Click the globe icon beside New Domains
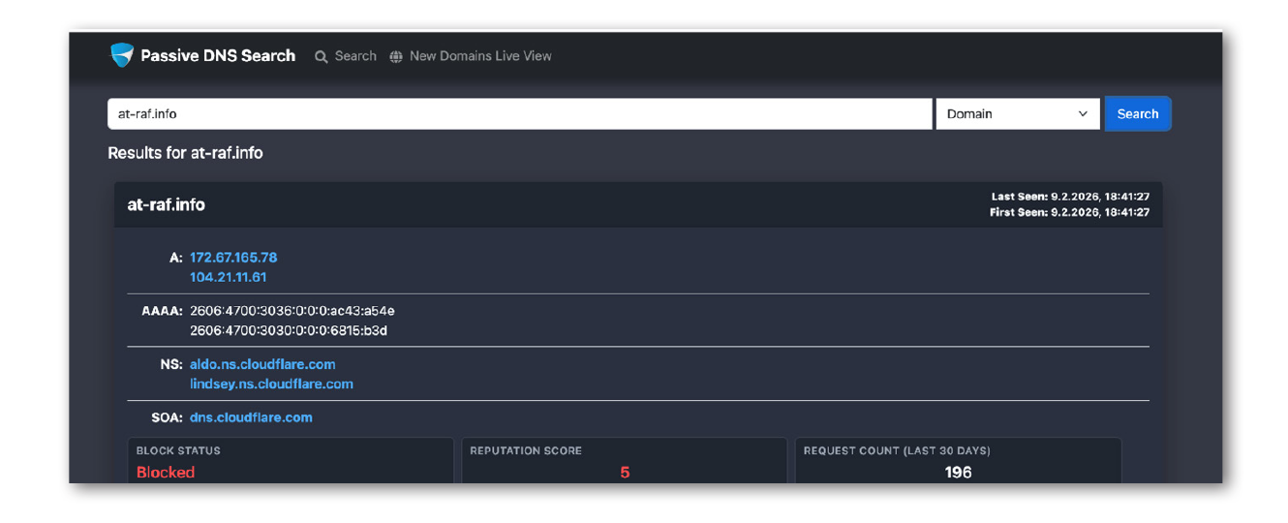This screenshot has height=523, width=1288. (x=396, y=57)
